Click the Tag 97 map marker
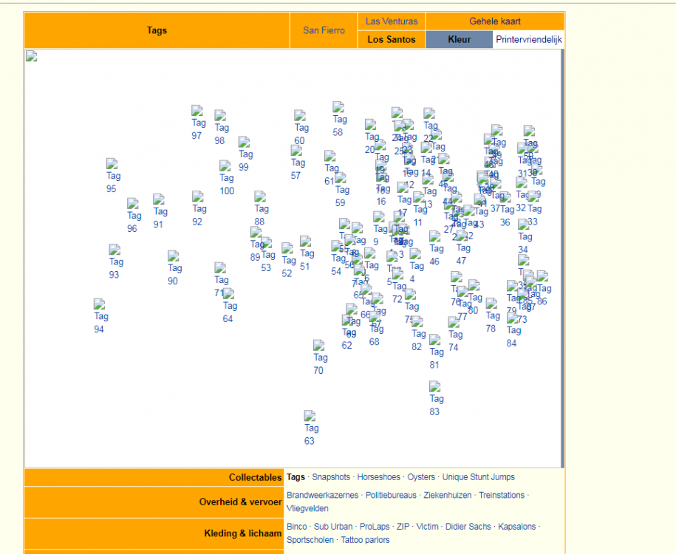Viewport: 676px width, 554px height. [198, 123]
